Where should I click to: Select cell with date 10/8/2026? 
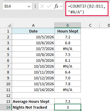(33, 54)
